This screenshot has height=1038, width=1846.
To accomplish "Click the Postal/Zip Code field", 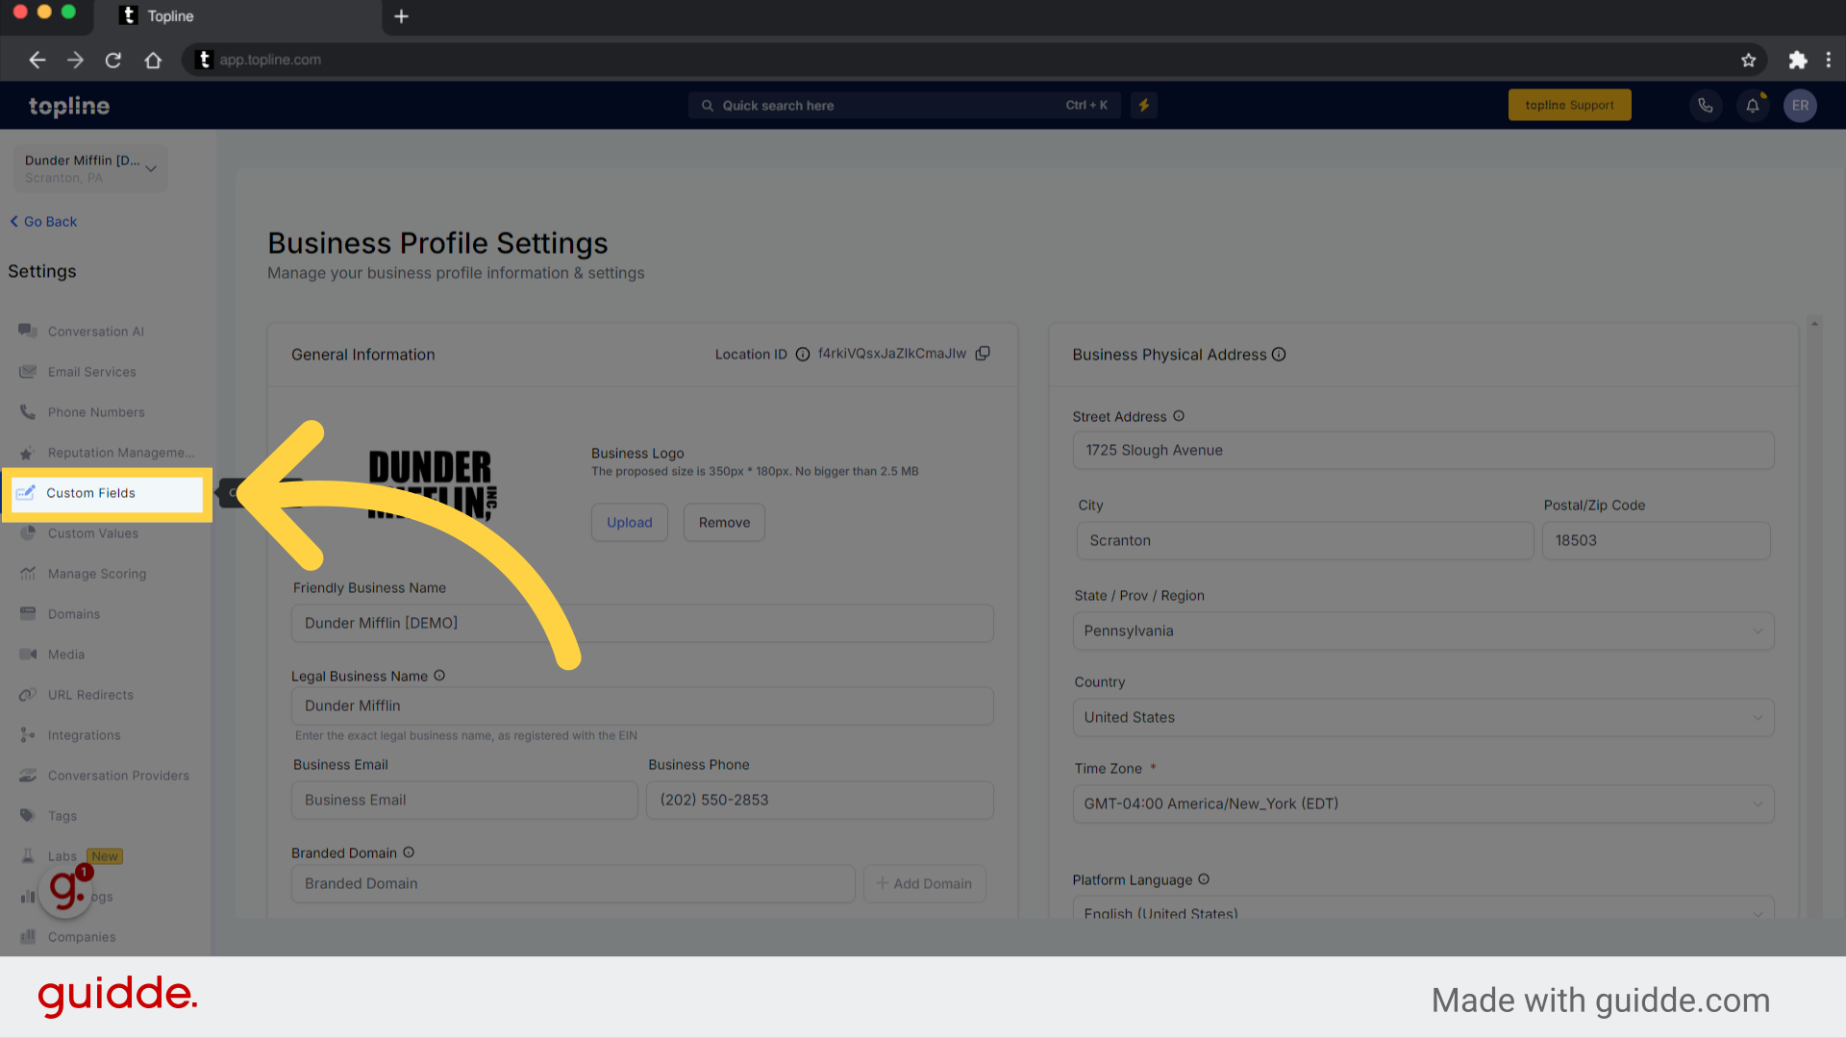I will click(1656, 541).
